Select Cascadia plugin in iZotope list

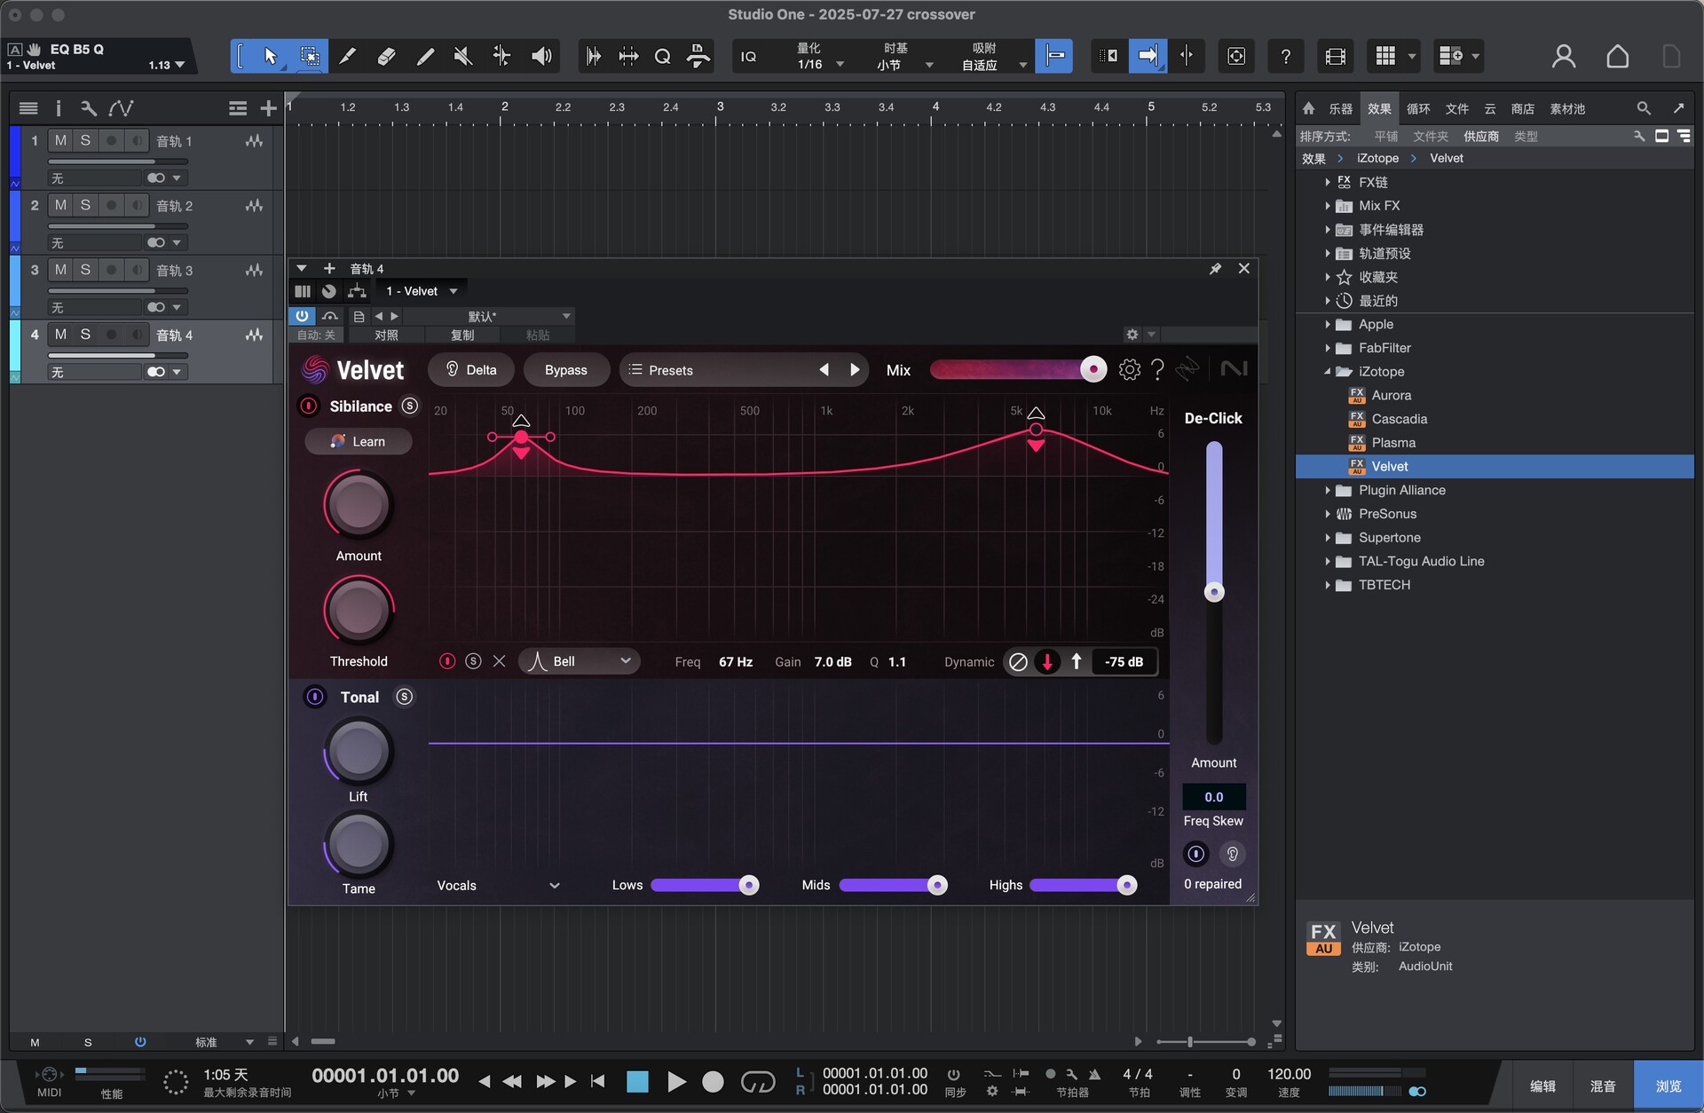click(x=1399, y=419)
